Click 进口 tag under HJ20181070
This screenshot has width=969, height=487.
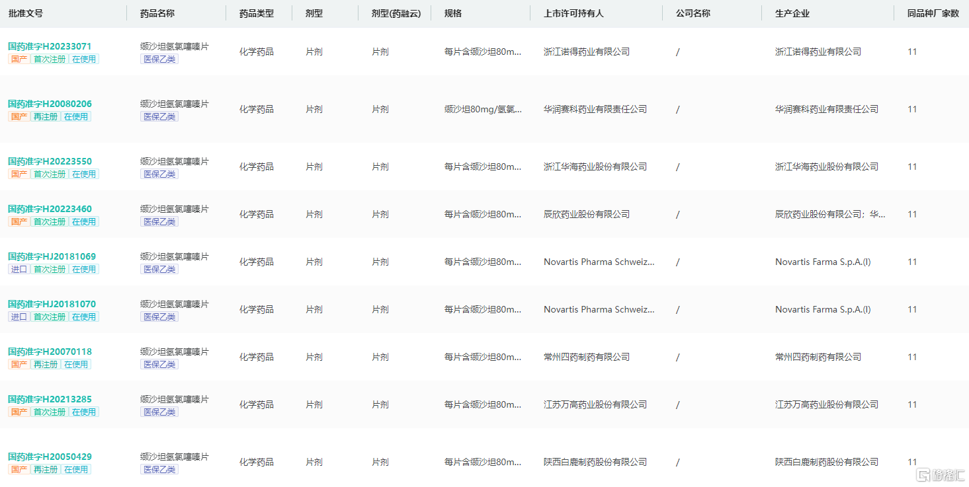point(19,317)
